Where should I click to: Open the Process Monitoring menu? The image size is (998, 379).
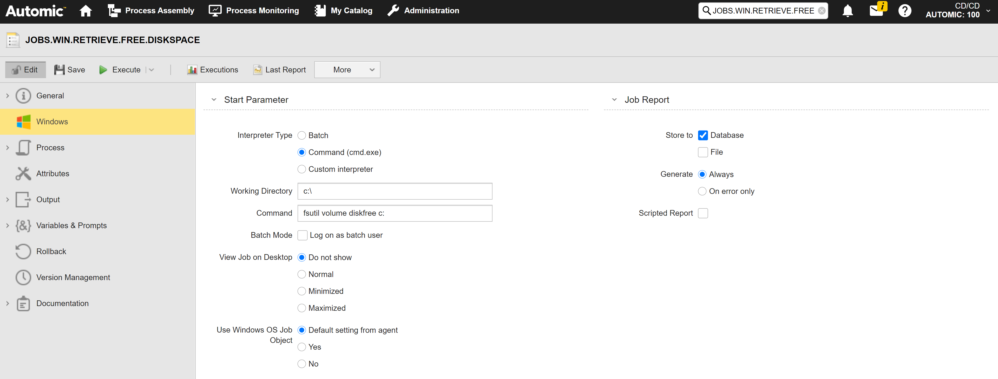(254, 10)
